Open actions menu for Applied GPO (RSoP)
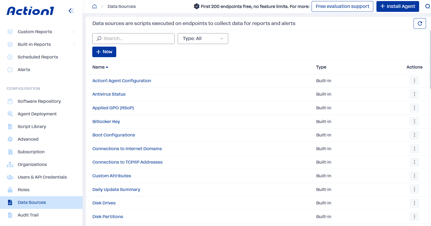Viewport: 431px width, 226px height. (414, 108)
